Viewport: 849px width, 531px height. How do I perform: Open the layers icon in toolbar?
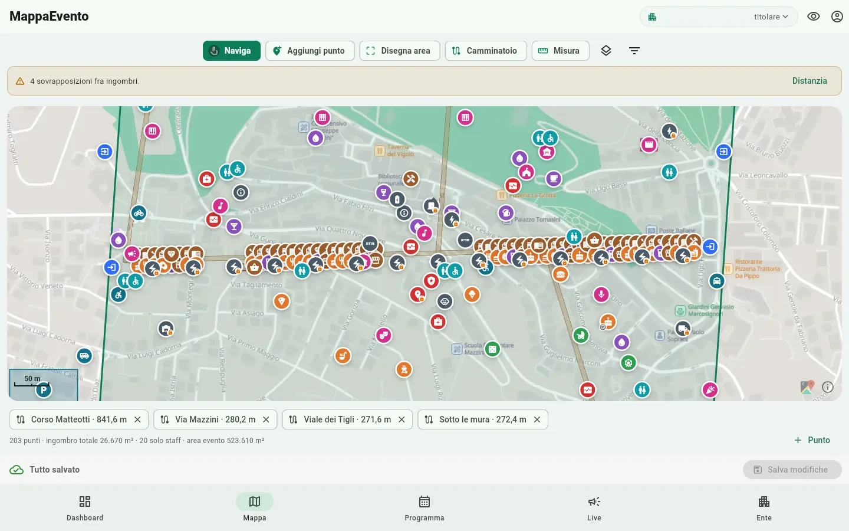(x=606, y=51)
